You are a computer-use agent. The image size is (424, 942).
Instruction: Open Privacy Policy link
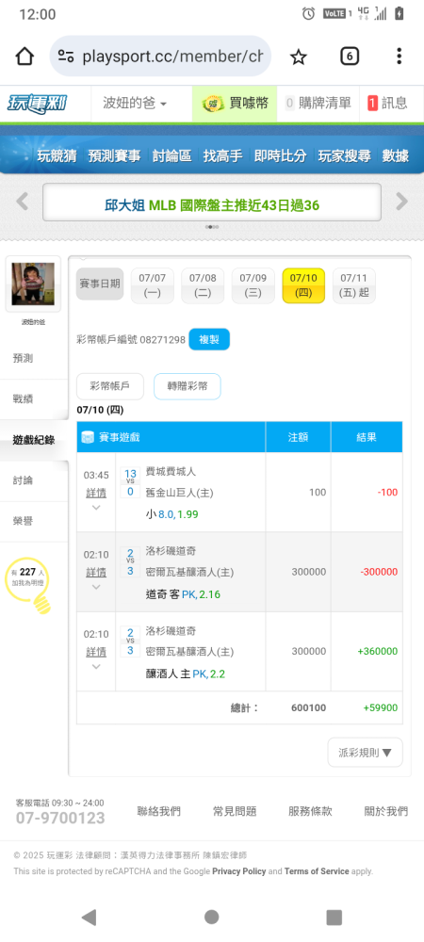(x=239, y=871)
